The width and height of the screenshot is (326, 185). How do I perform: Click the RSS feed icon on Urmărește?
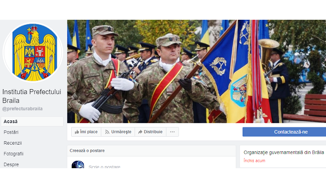(x=107, y=132)
